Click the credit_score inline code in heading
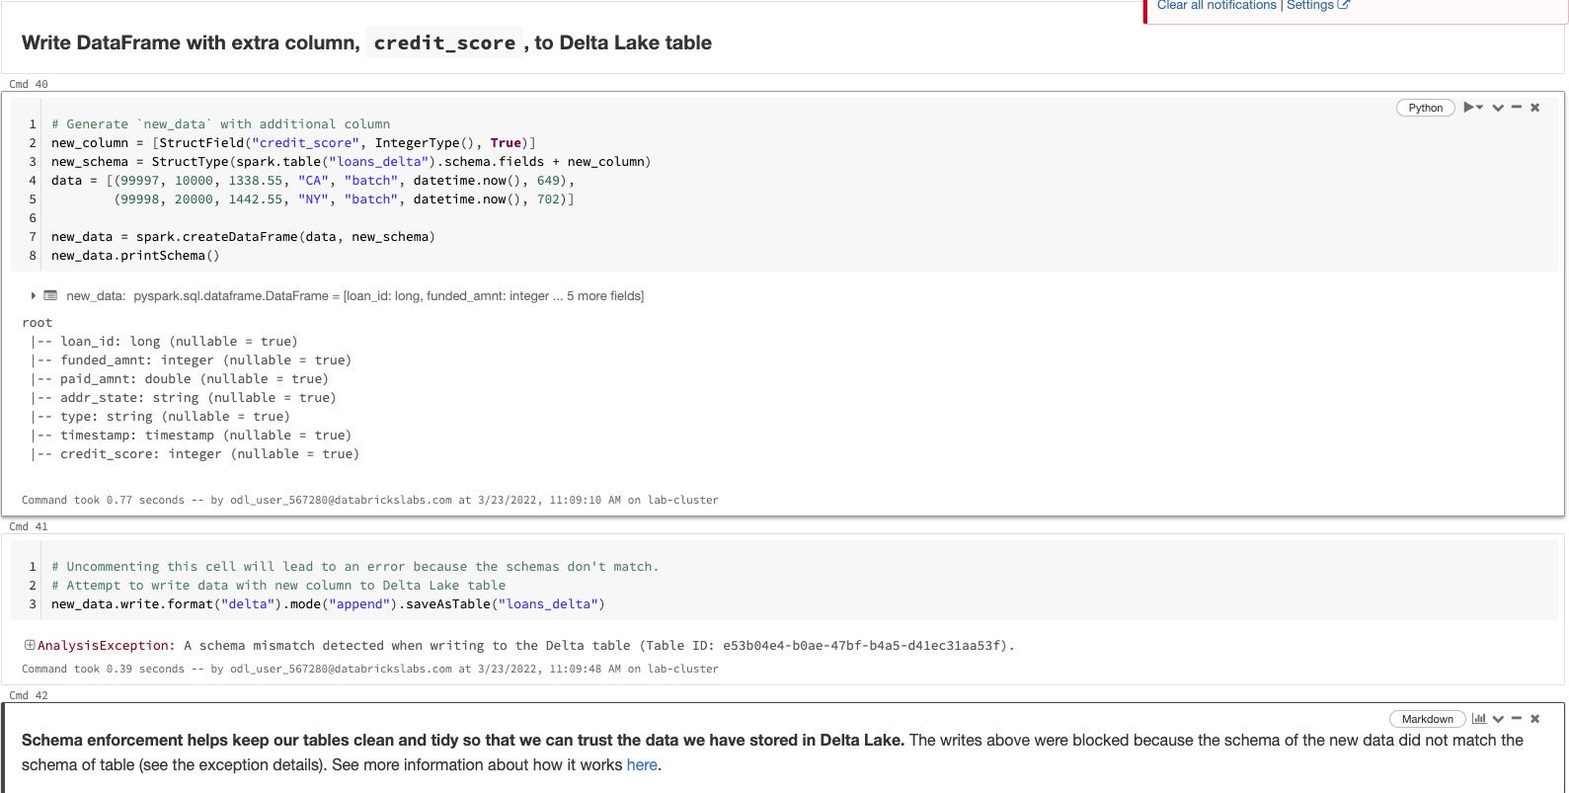The width and height of the screenshot is (1569, 793). pos(444,42)
